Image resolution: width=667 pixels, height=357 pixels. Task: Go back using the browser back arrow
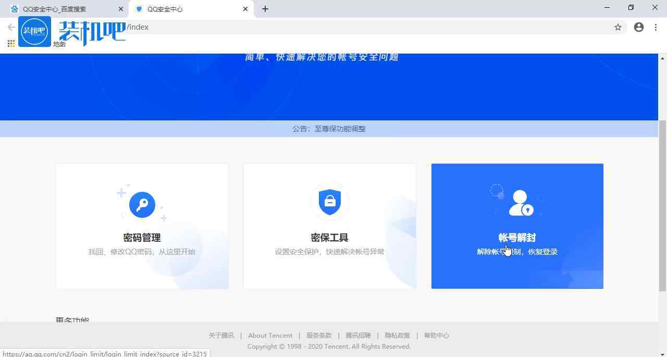(11, 27)
